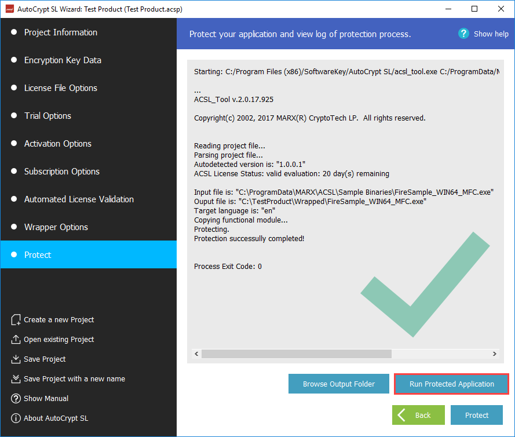Click the 'Starting: C:/Program Files' log line
Viewport: 515px width, 437px height.
(346, 72)
